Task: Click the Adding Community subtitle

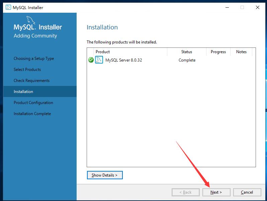Action: pyautogui.click(x=35, y=36)
